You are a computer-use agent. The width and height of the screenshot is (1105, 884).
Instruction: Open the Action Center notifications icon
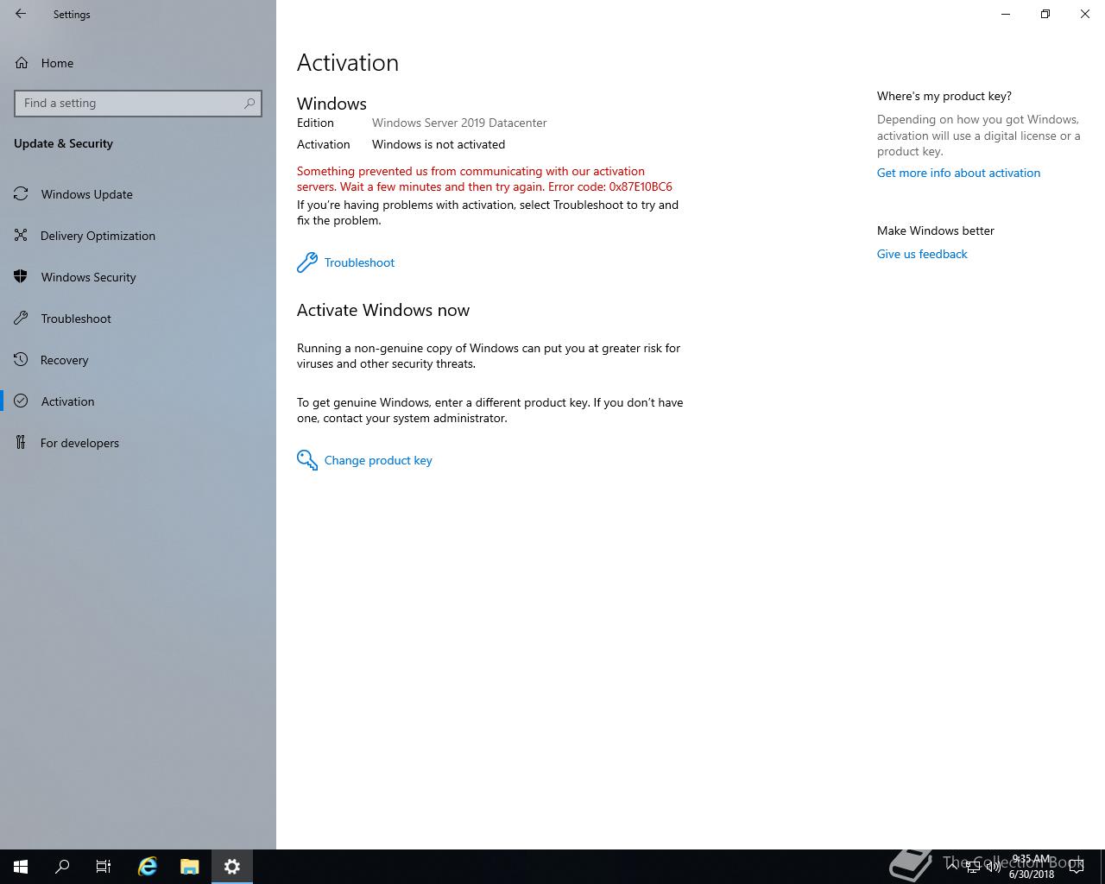click(x=1077, y=867)
